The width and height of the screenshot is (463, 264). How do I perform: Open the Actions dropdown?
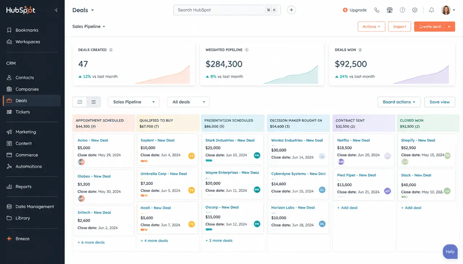pyautogui.click(x=371, y=26)
